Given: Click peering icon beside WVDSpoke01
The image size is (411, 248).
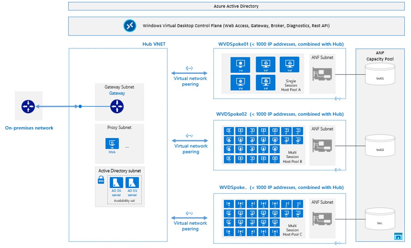Looking at the screenshot, I should click(190, 68).
